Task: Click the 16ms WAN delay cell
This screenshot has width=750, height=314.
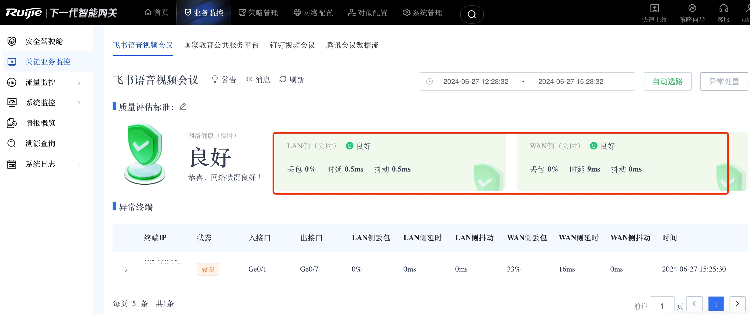Action: [x=566, y=269]
